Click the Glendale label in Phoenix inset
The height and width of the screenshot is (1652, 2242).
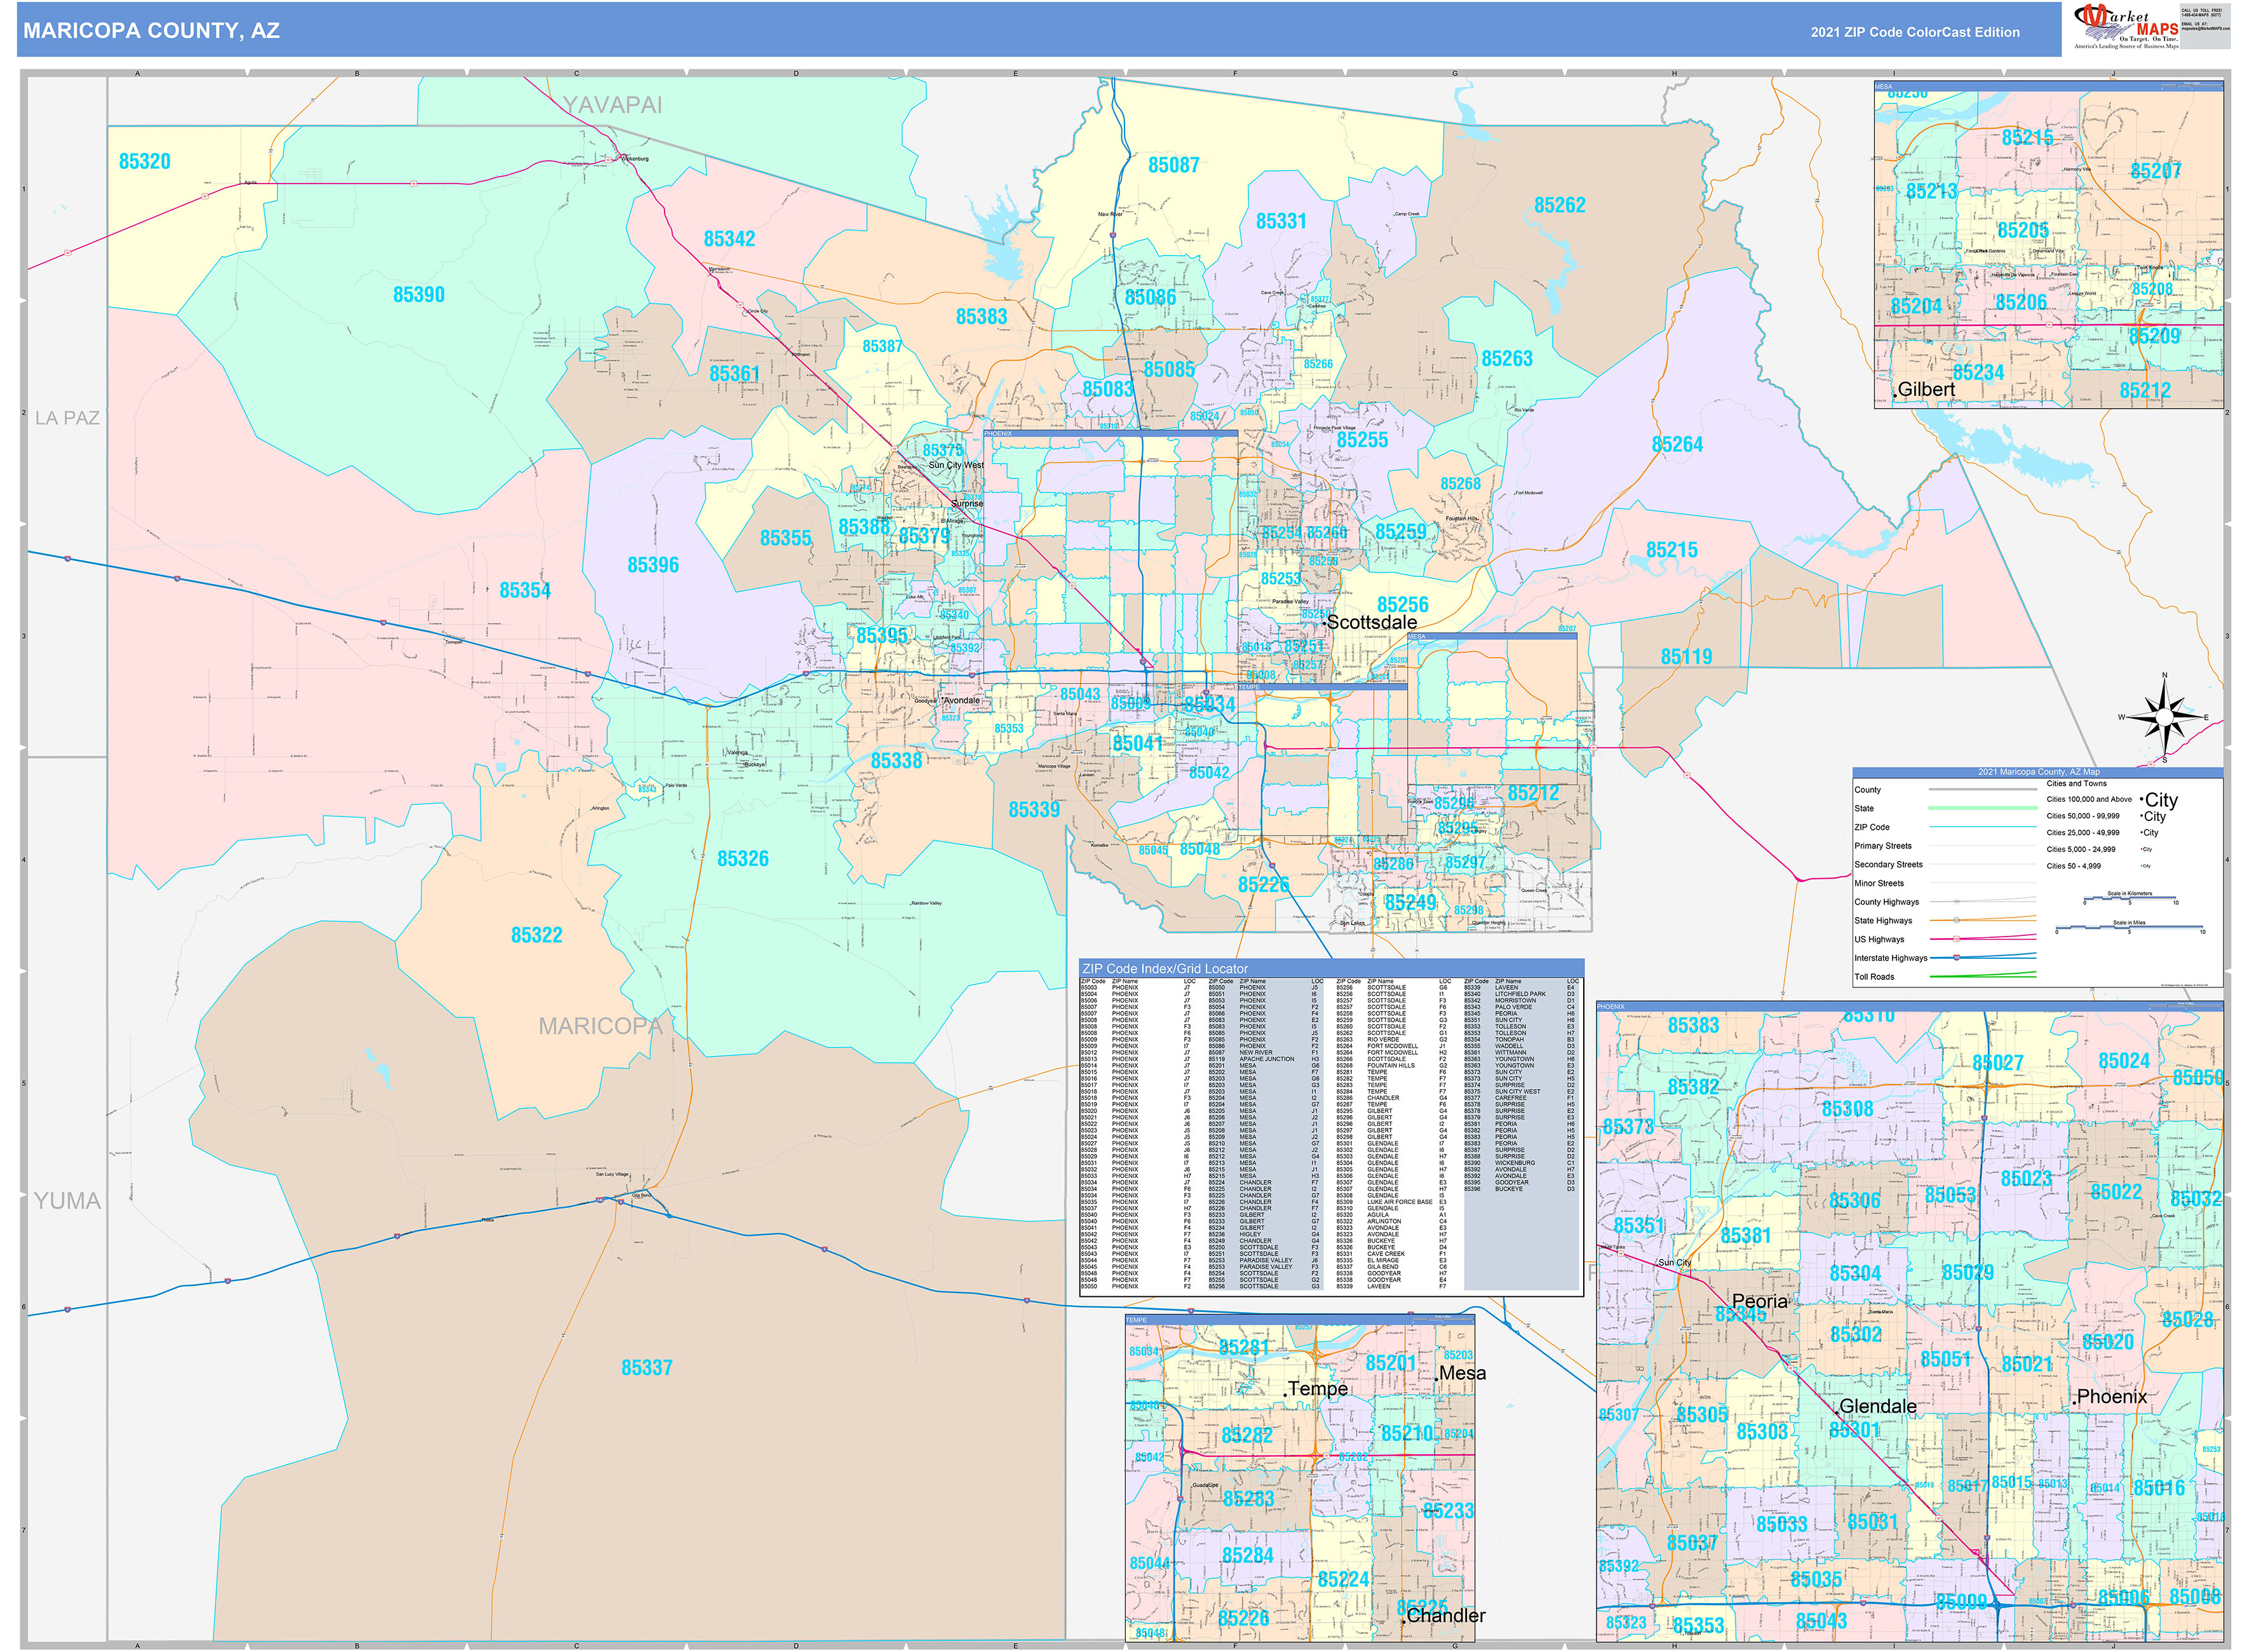click(x=1878, y=1407)
